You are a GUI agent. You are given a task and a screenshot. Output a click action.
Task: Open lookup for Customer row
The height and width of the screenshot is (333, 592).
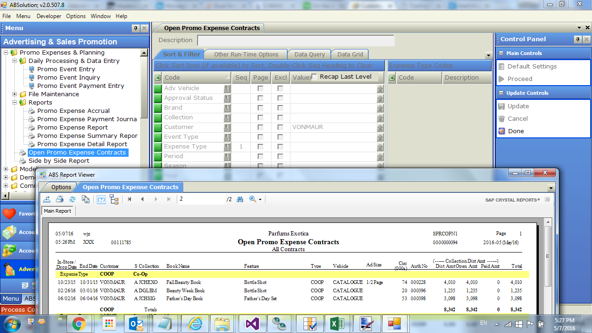click(x=228, y=127)
